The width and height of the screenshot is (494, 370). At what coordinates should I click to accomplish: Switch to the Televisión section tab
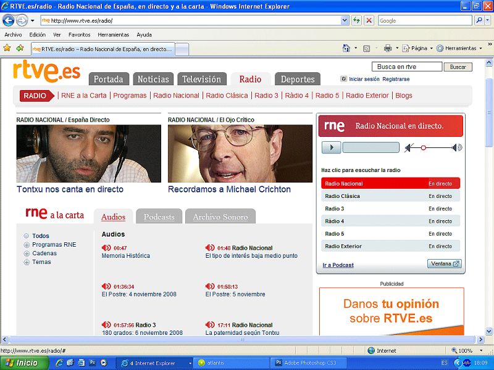202,79
